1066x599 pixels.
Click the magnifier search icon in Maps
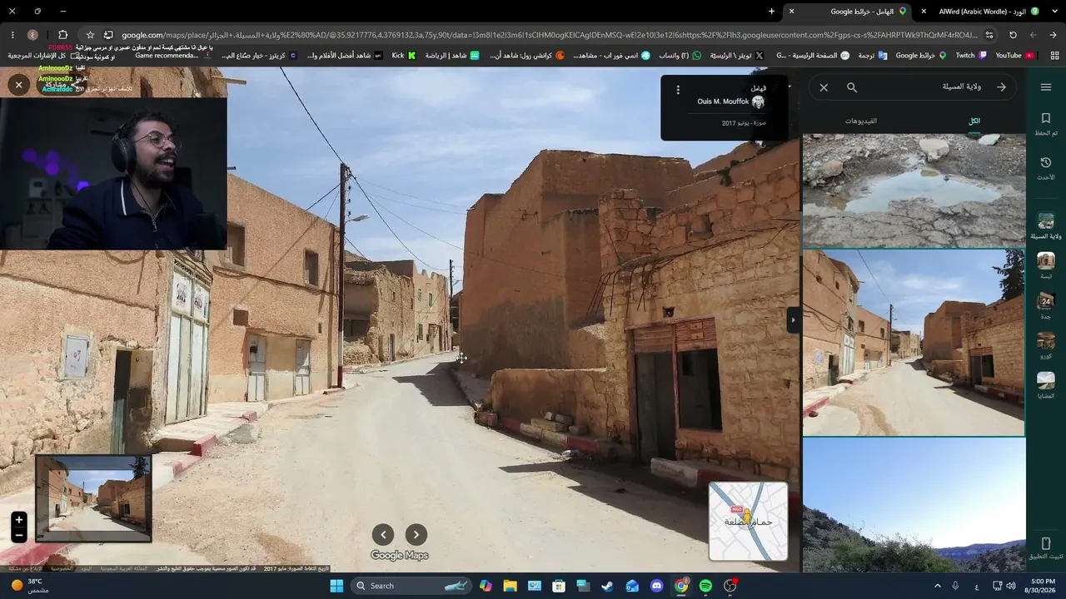click(x=852, y=87)
